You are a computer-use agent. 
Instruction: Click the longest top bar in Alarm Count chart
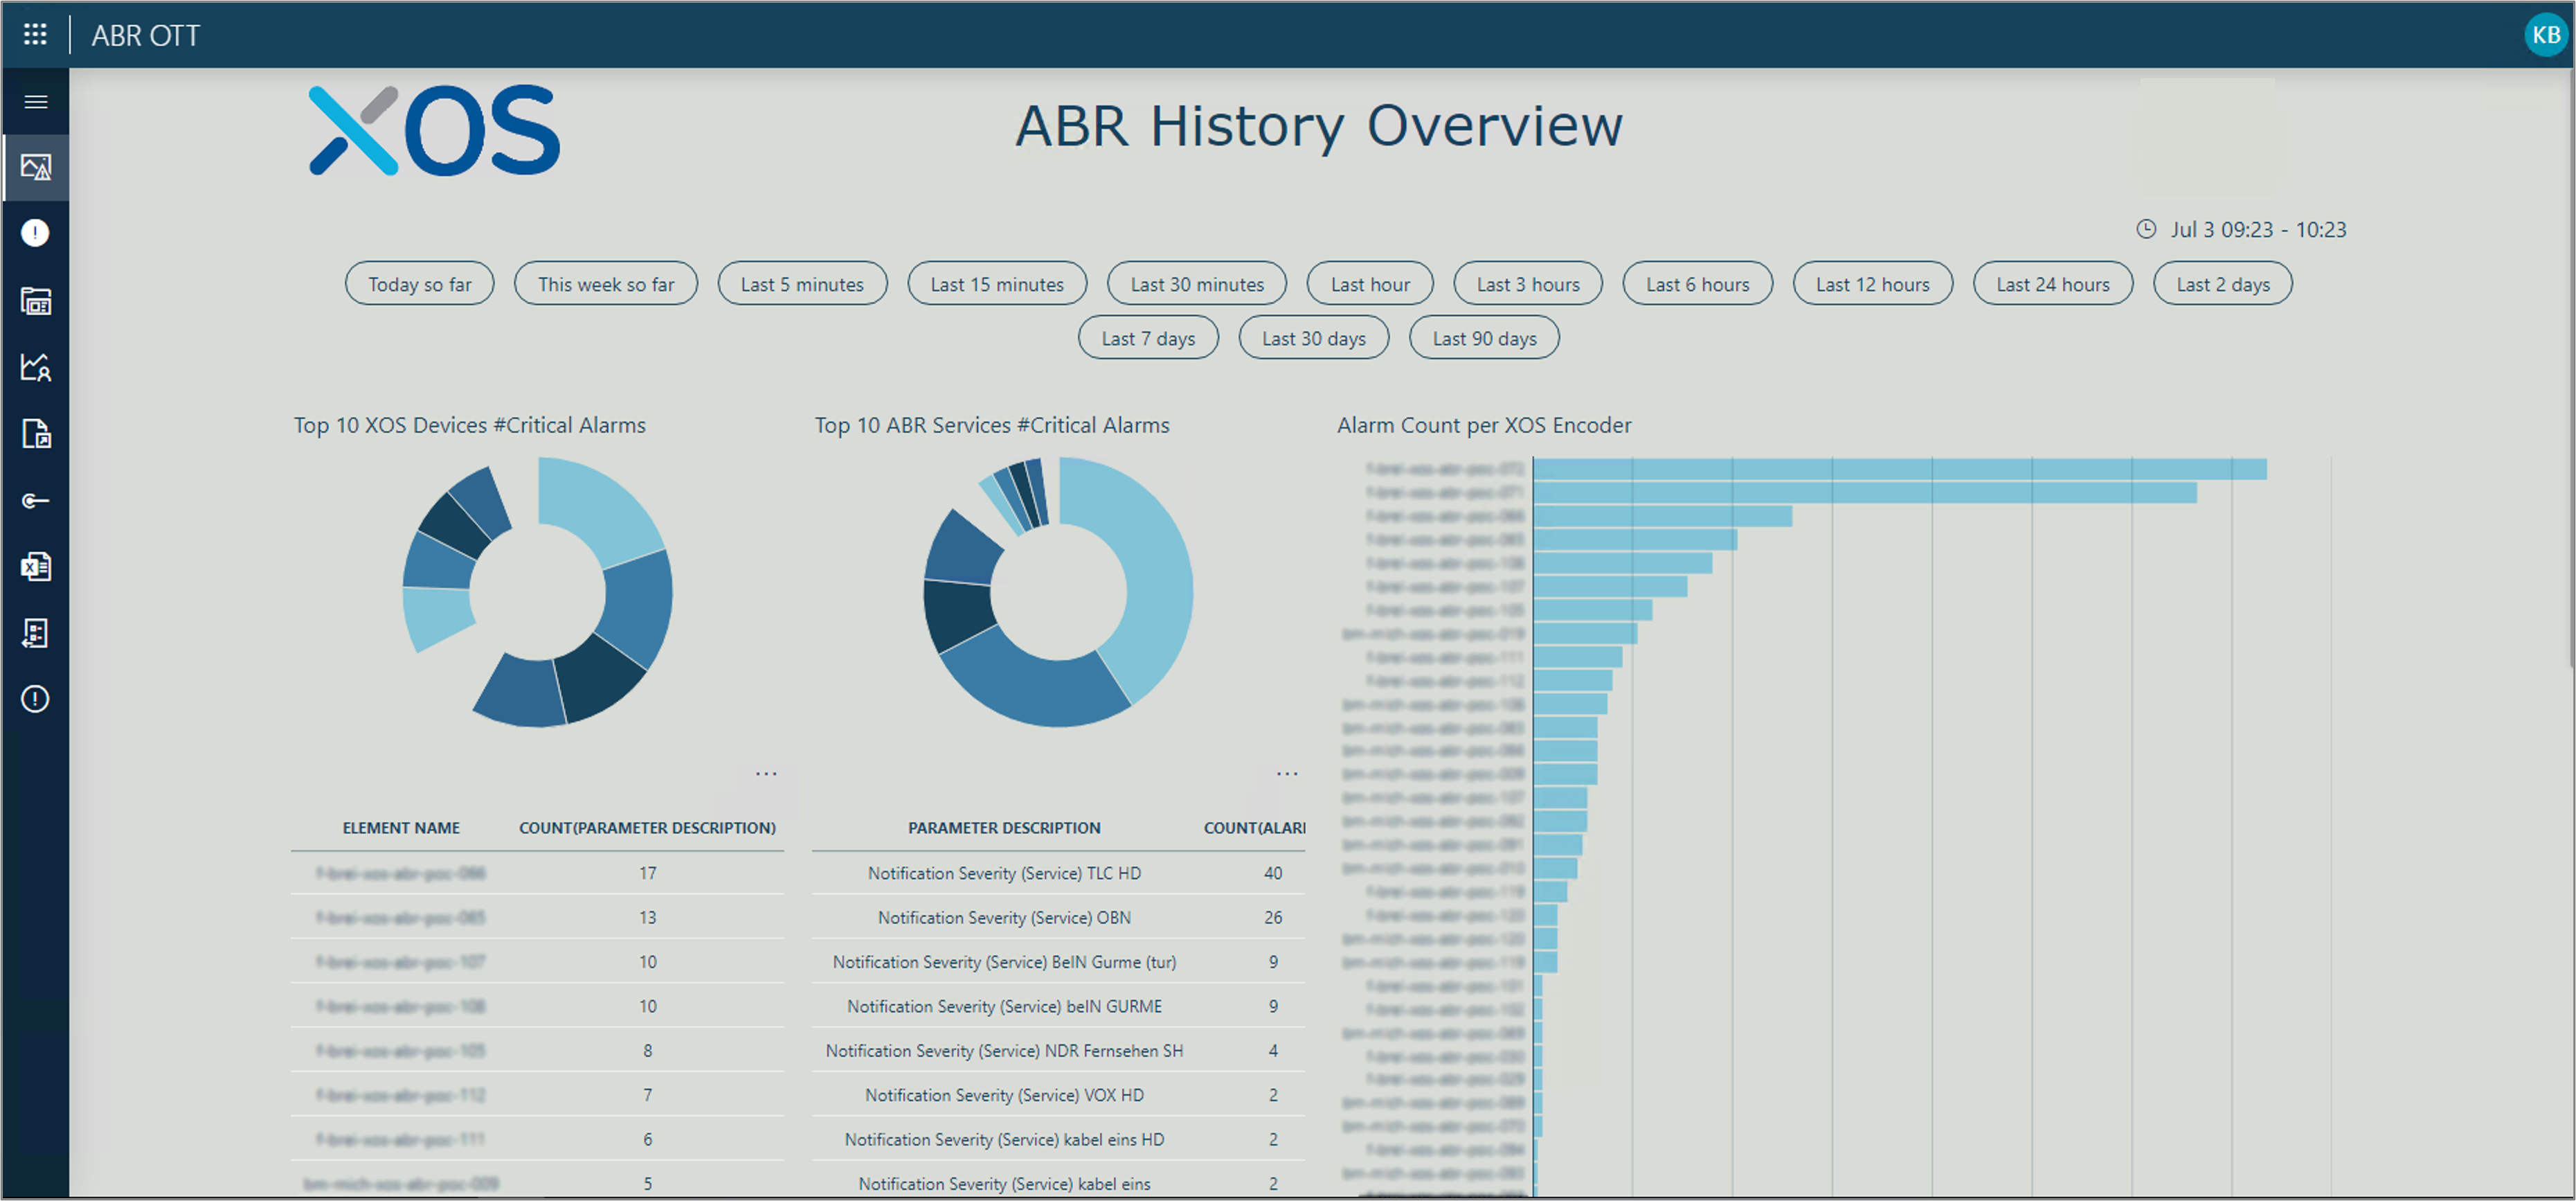pyautogui.click(x=1900, y=470)
